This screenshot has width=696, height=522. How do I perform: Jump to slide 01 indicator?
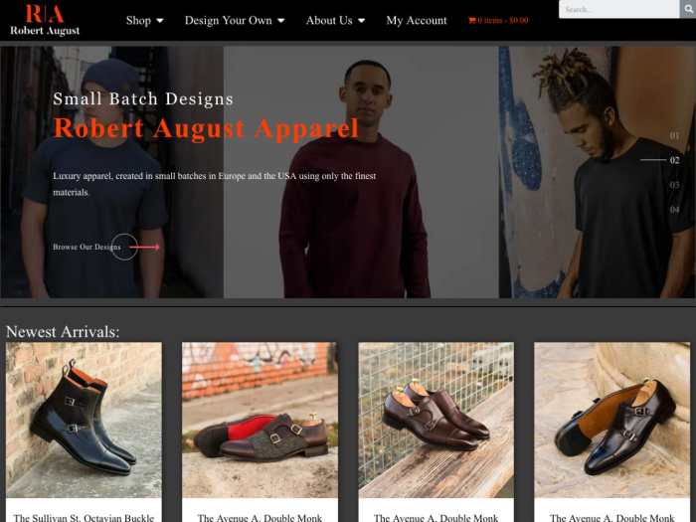point(674,135)
